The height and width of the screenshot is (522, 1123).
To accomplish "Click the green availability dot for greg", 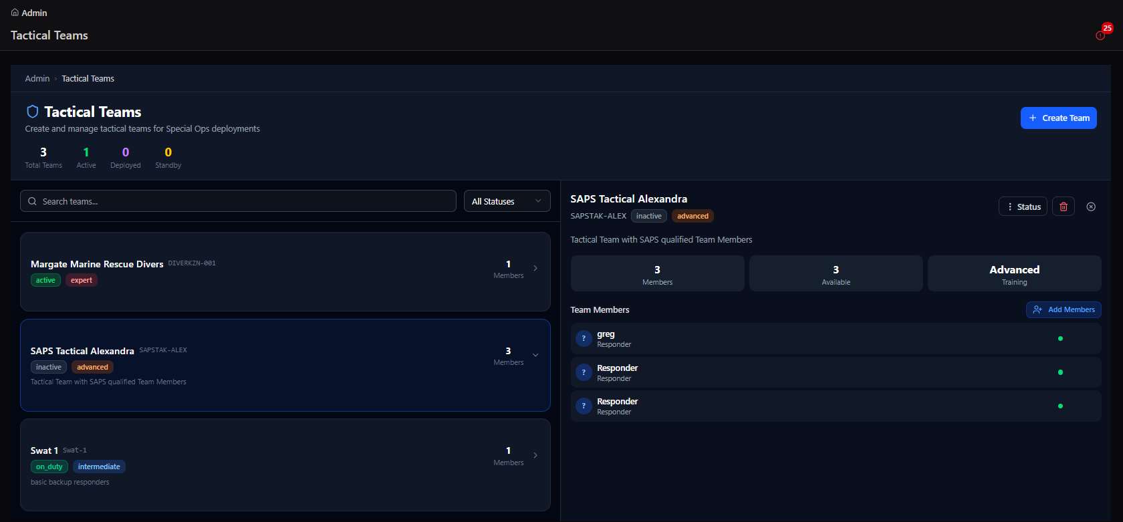I will pos(1060,339).
